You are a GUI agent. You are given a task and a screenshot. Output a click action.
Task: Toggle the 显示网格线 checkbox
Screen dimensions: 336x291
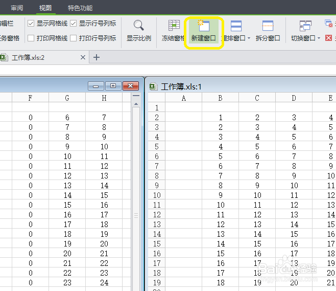[x=31, y=24]
